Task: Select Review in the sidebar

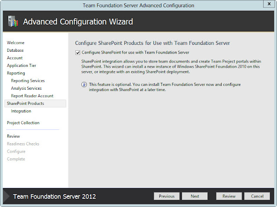Action: click(13, 136)
